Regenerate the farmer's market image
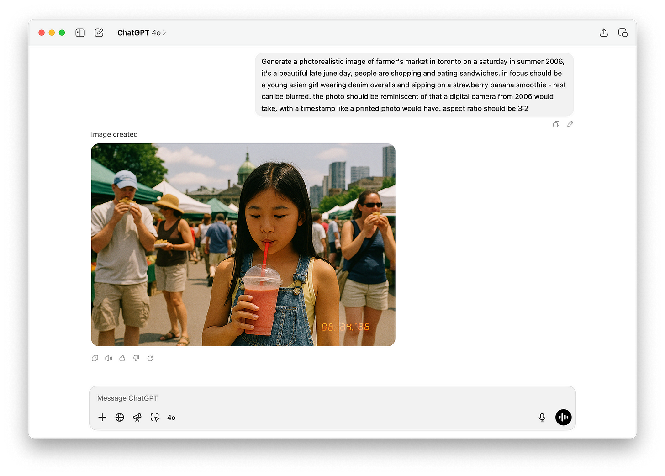 [x=150, y=358]
